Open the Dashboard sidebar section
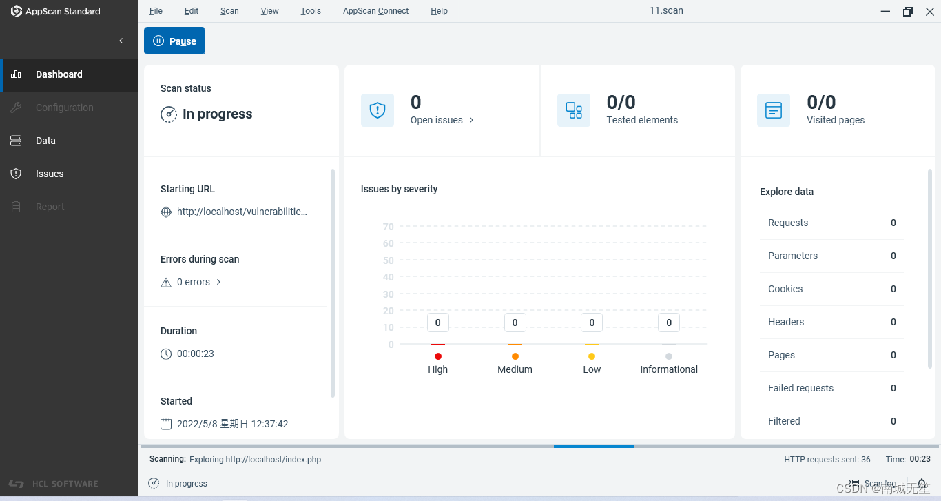This screenshot has width=941, height=501. pyautogui.click(x=69, y=74)
